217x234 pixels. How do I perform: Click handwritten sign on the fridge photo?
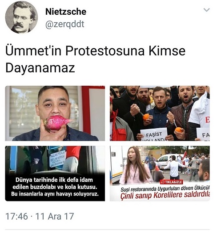[58, 159]
